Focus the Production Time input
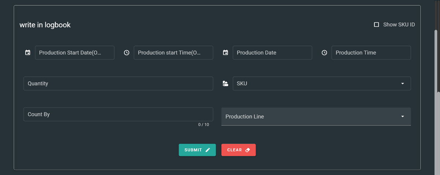The height and width of the screenshot is (175, 440). [x=371, y=53]
